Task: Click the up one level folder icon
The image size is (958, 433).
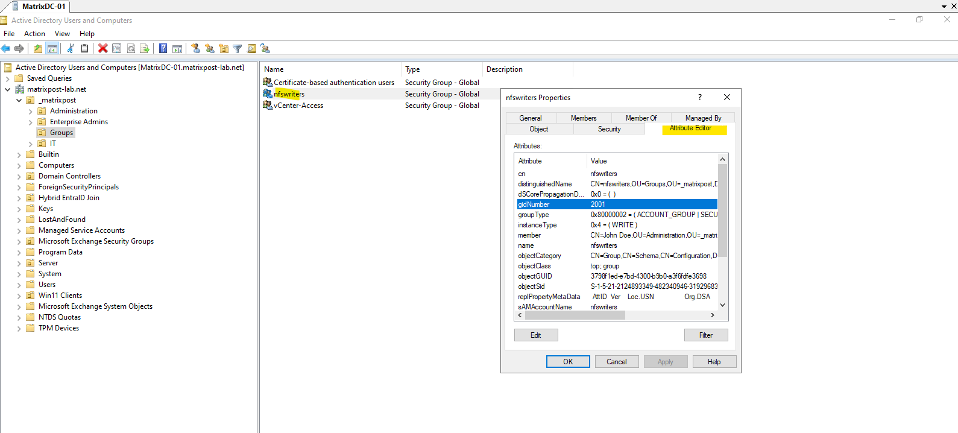Action: (x=38, y=49)
